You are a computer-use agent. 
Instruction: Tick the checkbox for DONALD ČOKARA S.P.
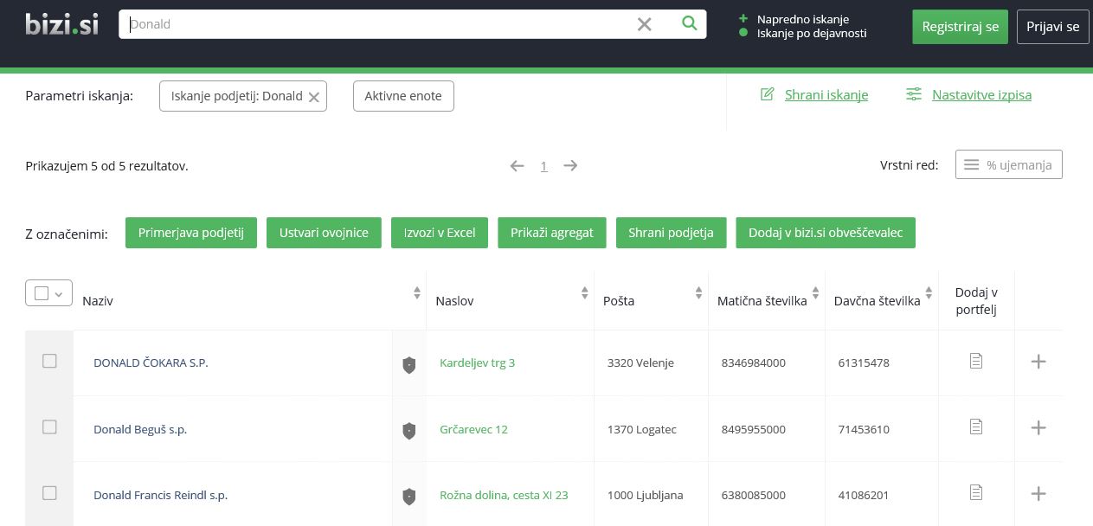[x=49, y=361]
